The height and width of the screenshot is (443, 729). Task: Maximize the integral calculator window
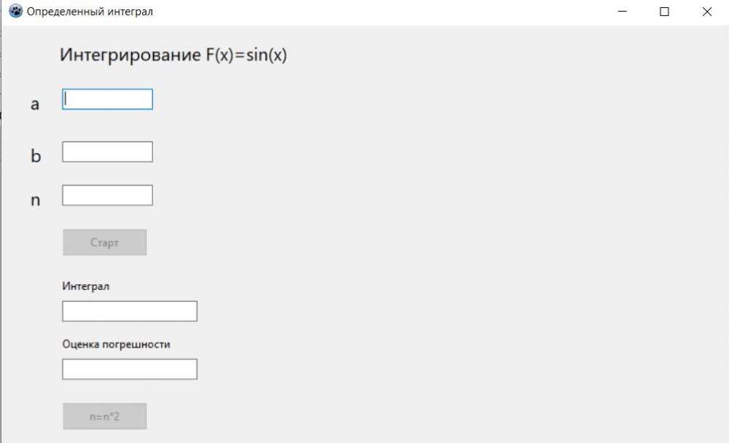click(664, 12)
